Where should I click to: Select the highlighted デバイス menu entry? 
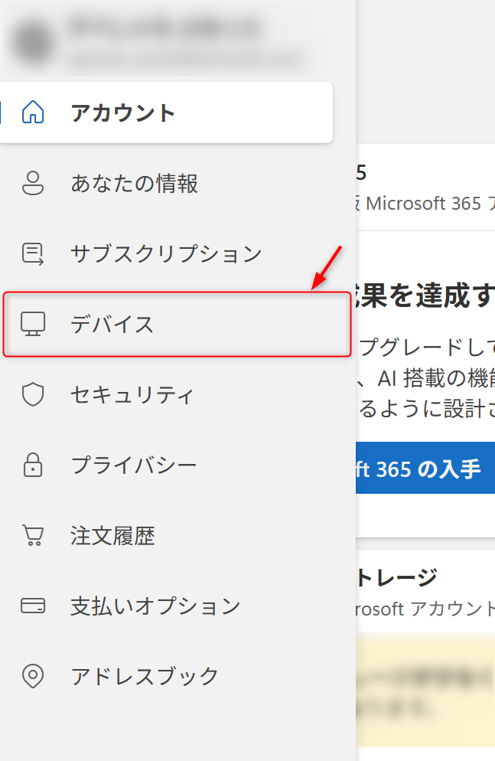coord(112,325)
